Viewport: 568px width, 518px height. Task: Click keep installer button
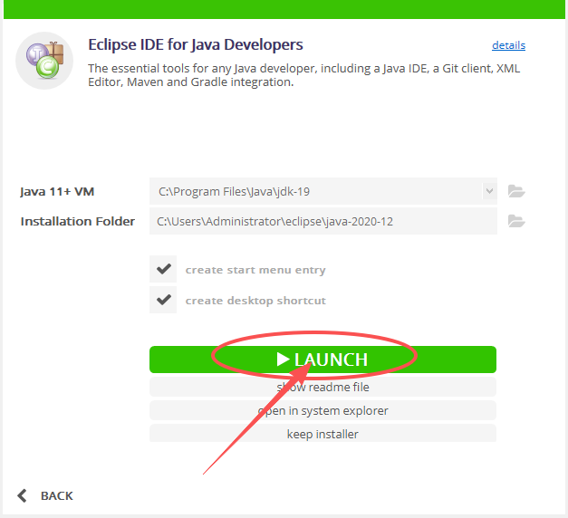click(x=323, y=433)
